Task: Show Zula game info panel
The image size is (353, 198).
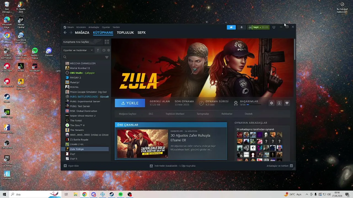Action: (x=279, y=103)
